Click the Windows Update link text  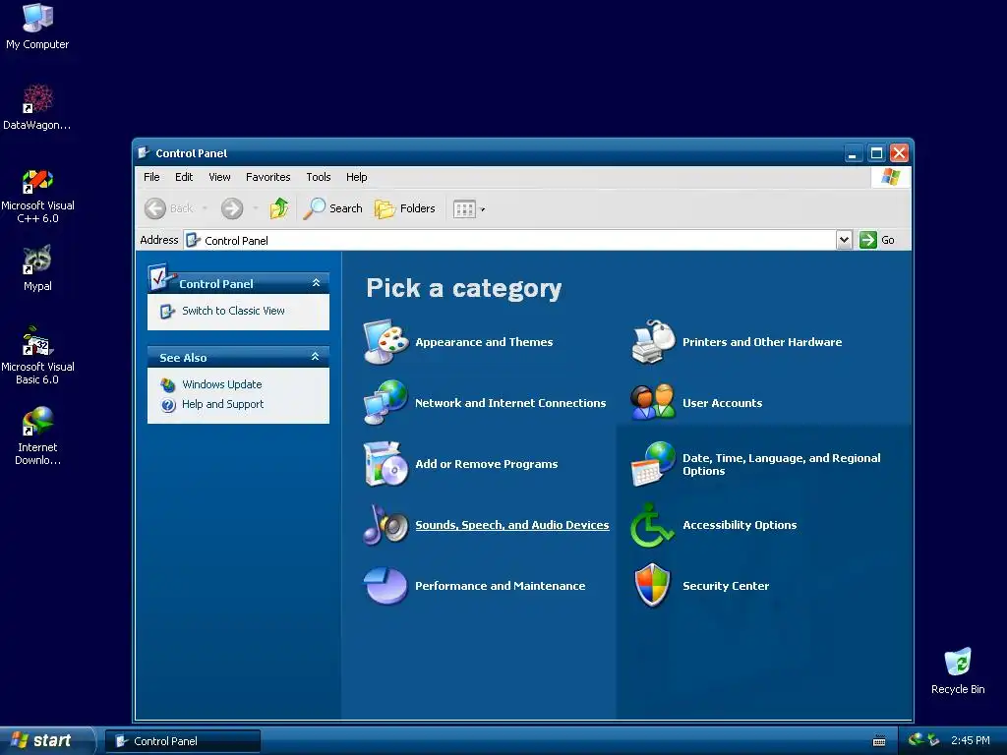click(221, 384)
